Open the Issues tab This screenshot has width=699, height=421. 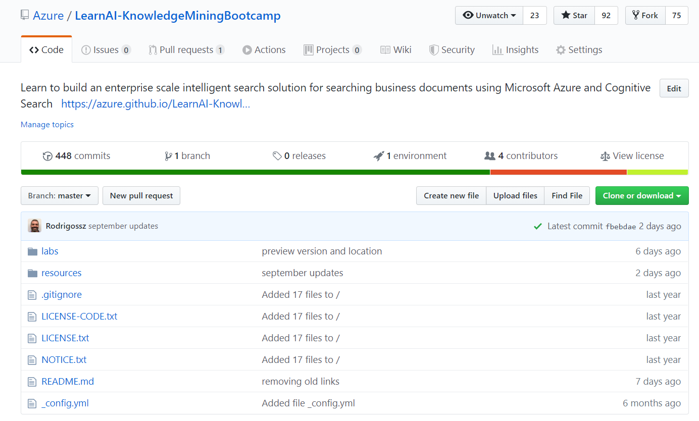click(106, 50)
